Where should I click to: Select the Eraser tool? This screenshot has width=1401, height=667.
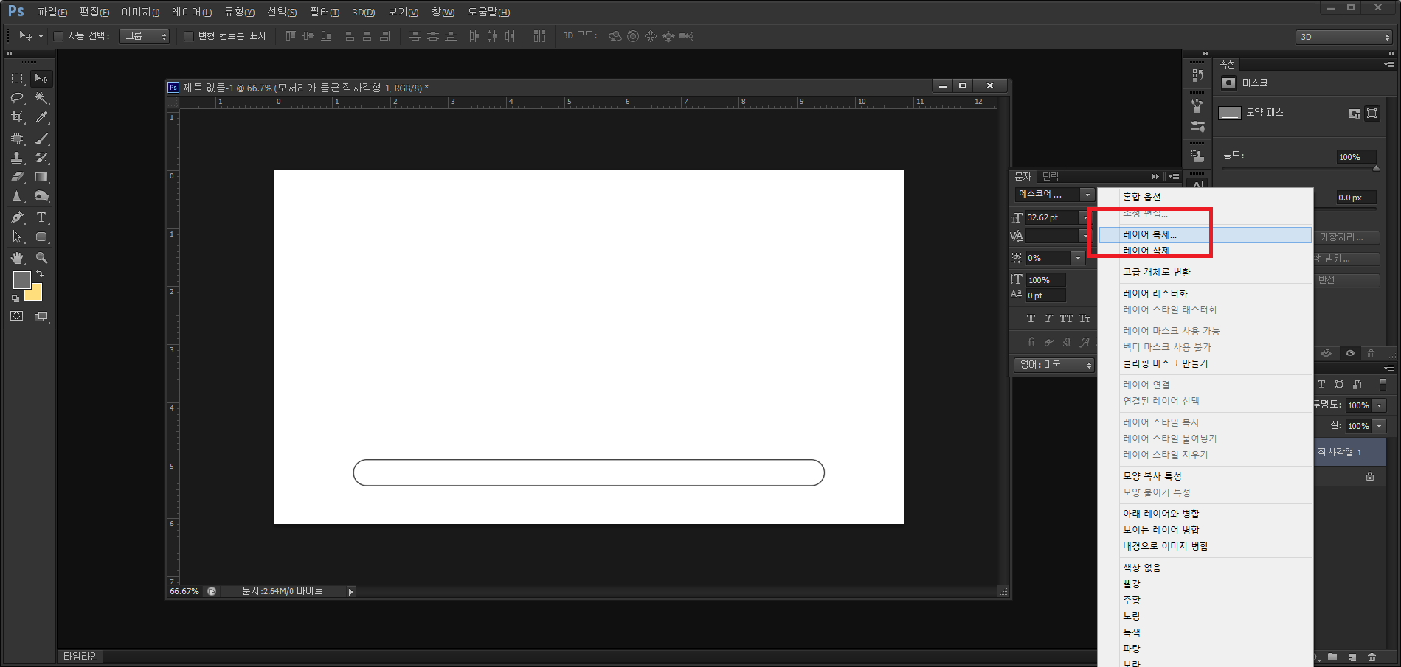(x=17, y=177)
